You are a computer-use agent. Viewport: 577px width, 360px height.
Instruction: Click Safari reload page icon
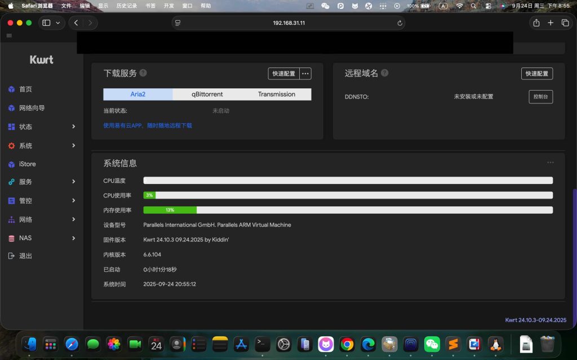pyautogui.click(x=400, y=23)
